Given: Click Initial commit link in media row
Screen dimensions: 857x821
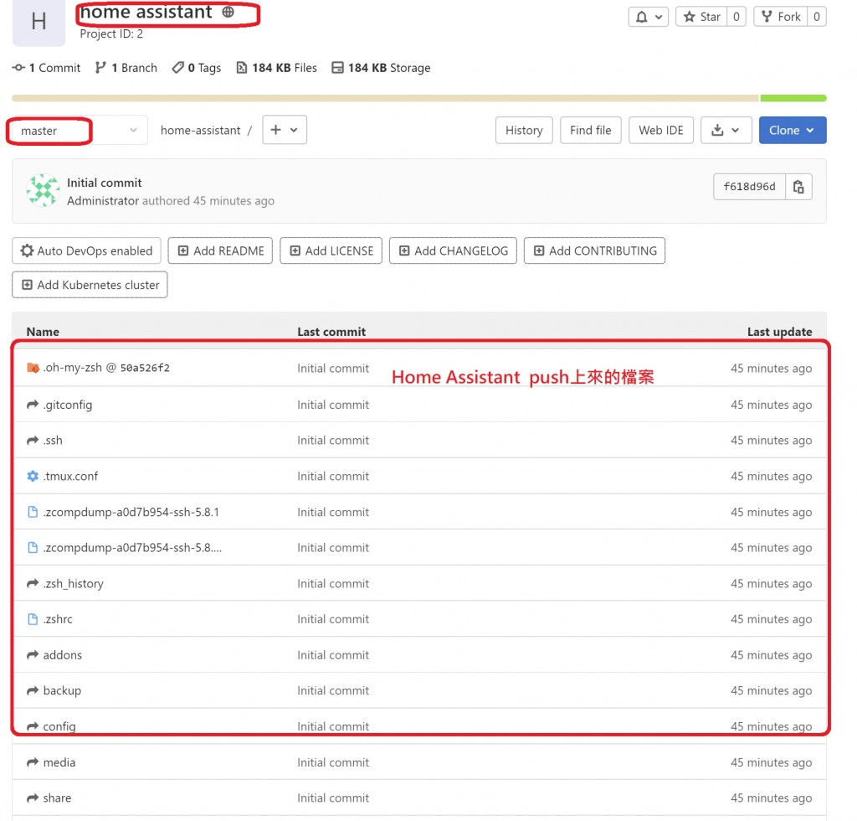Looking at the screenshot, I should [333, 762].
